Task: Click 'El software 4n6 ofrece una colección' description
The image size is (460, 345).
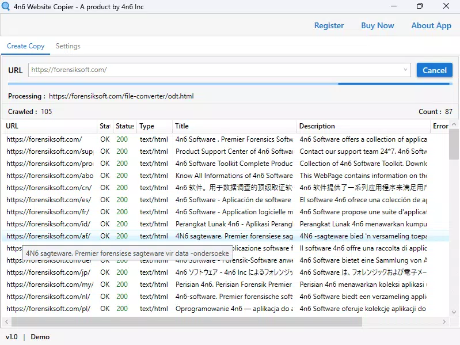Action: click(x=363, y=200)
